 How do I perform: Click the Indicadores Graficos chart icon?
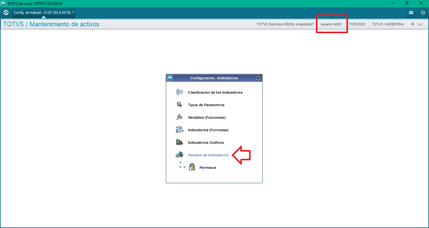point(179,142)
